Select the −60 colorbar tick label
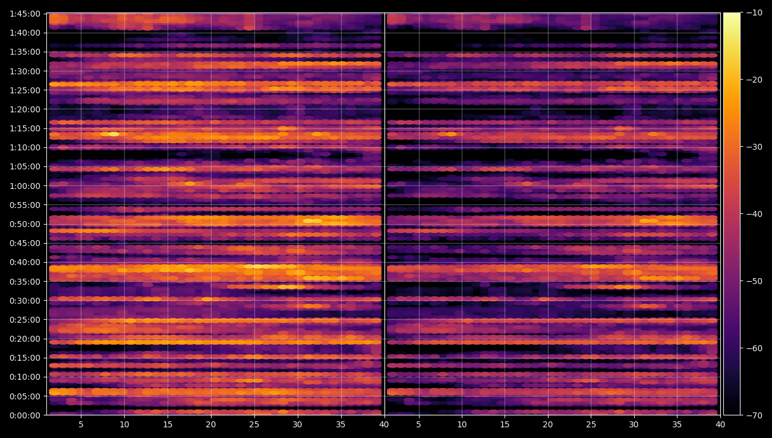This screenshot has width=772, height=438. 754,348
